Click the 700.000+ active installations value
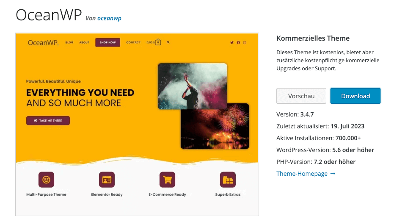 pos(348,138)
